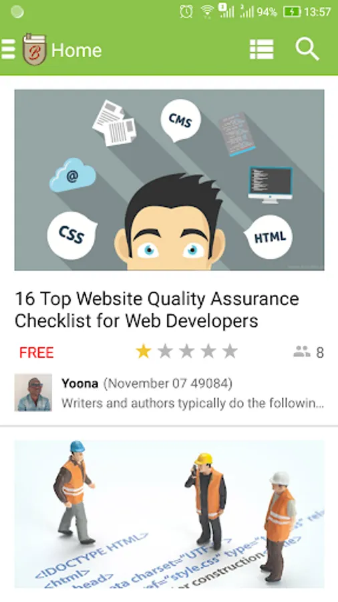Open the CSS HTML CMS course banner
Viewport: 338px width, 602px height.
(x=170, y=180)
